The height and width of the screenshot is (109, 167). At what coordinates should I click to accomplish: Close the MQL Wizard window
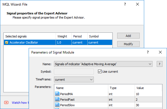(x=137, y=4)
